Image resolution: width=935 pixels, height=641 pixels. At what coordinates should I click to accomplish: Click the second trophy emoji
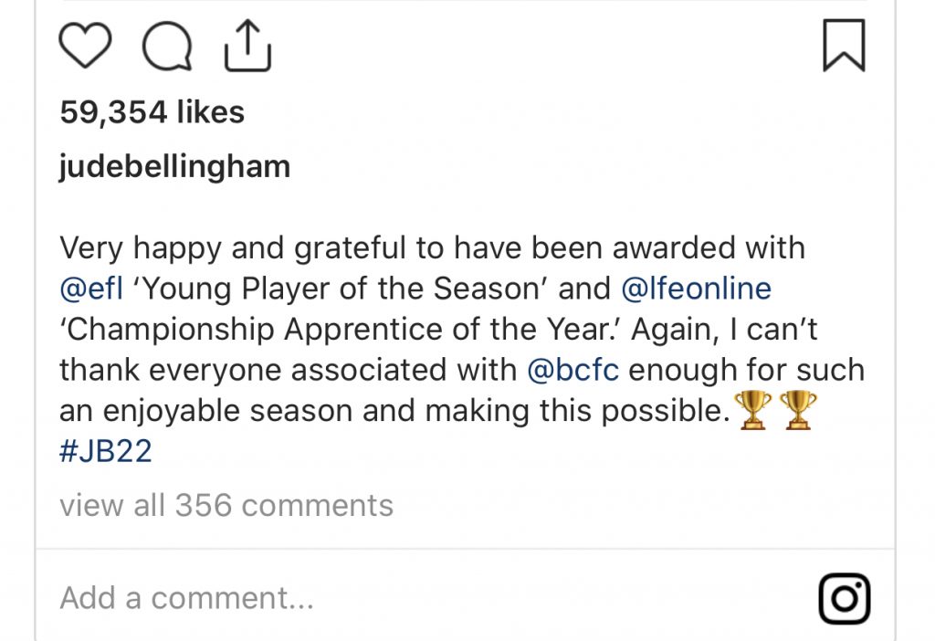pos(796,412)
